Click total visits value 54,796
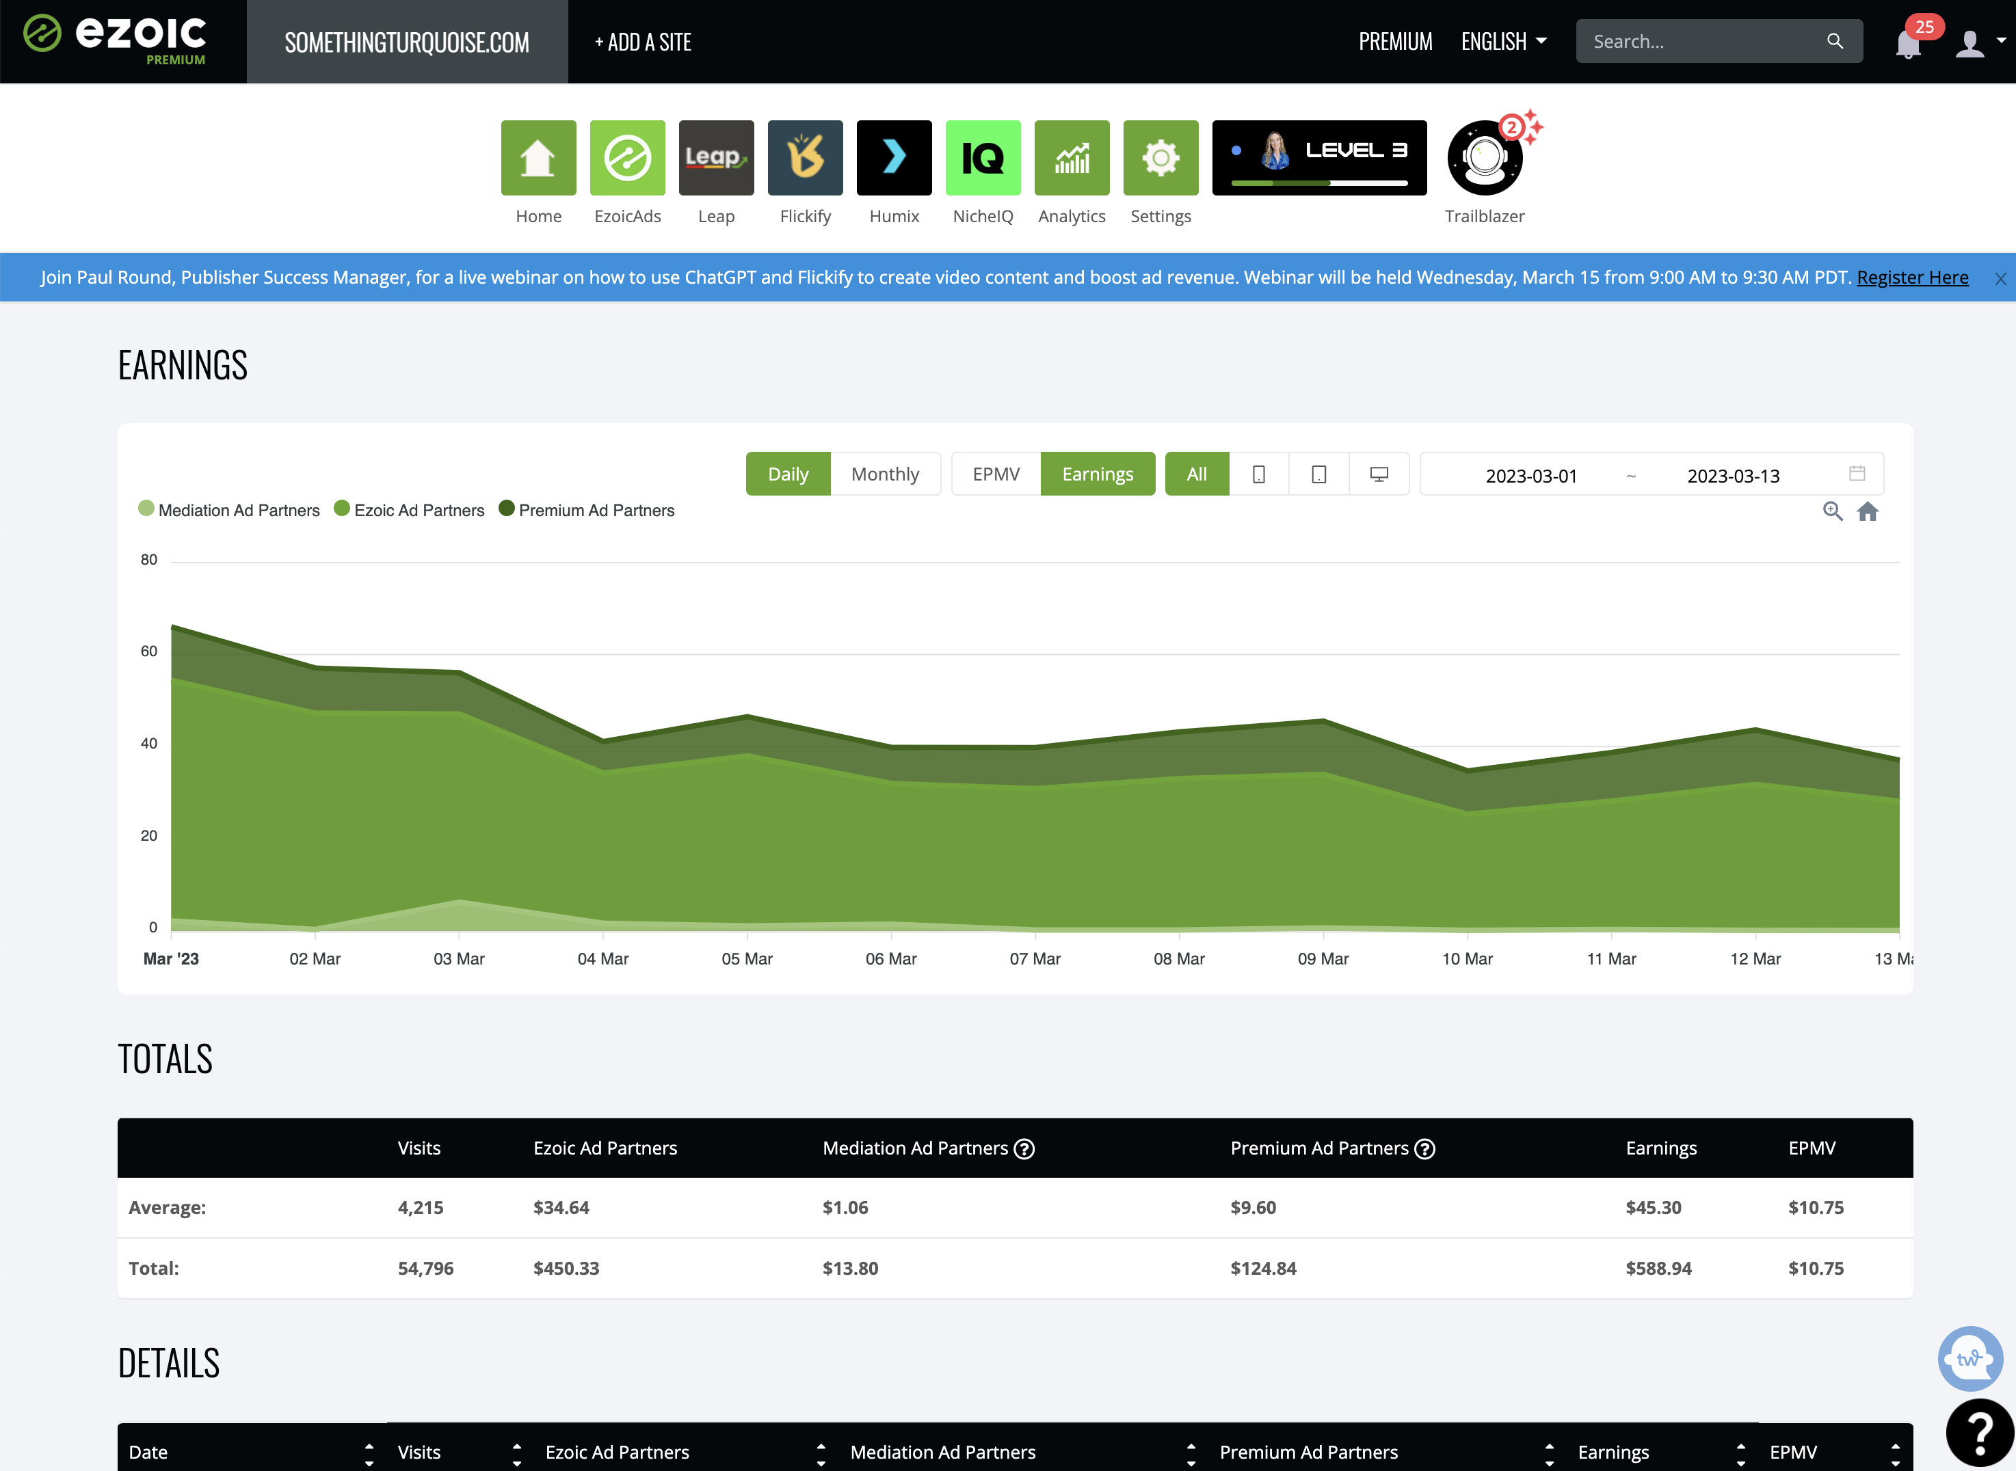 tap(426, 1268)
